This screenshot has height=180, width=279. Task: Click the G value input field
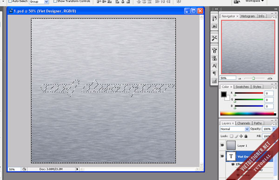pos(269,100)
